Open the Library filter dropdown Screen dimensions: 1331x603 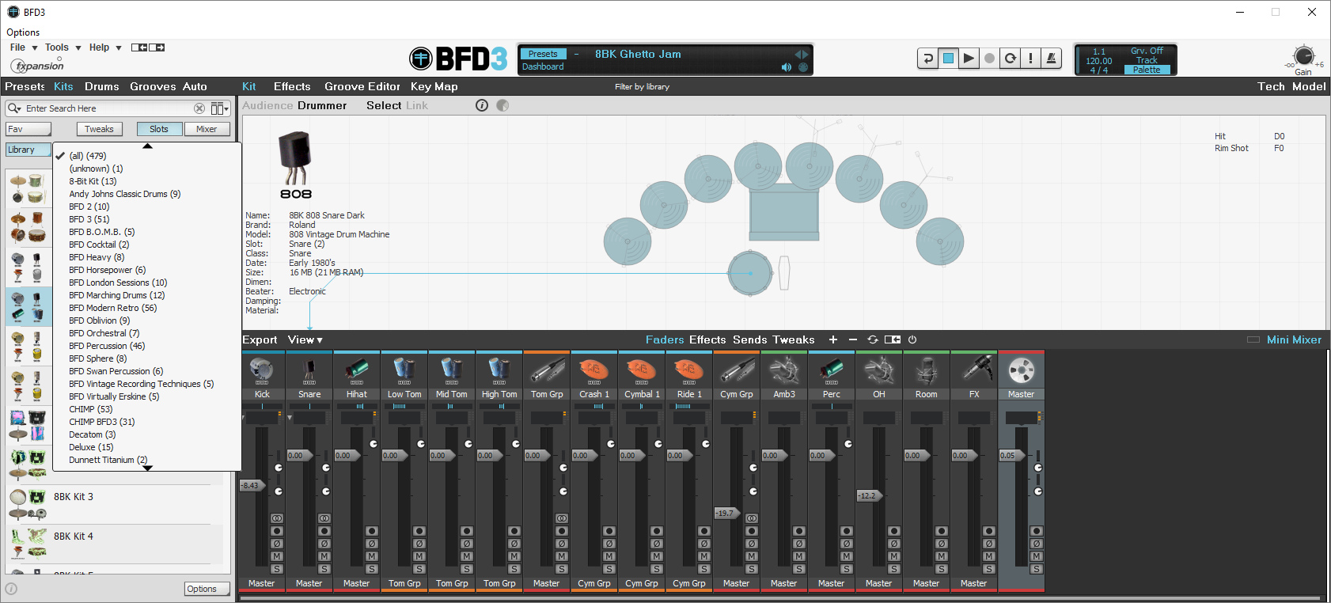(x=28, y=150)
